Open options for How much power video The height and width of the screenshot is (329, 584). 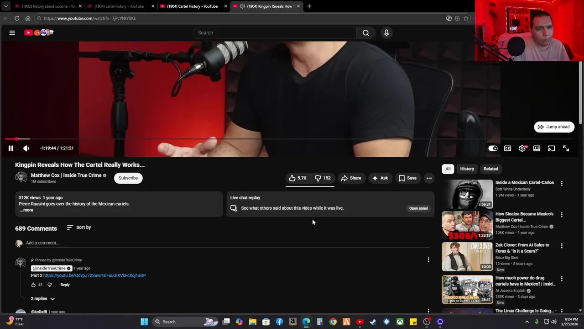562,279
